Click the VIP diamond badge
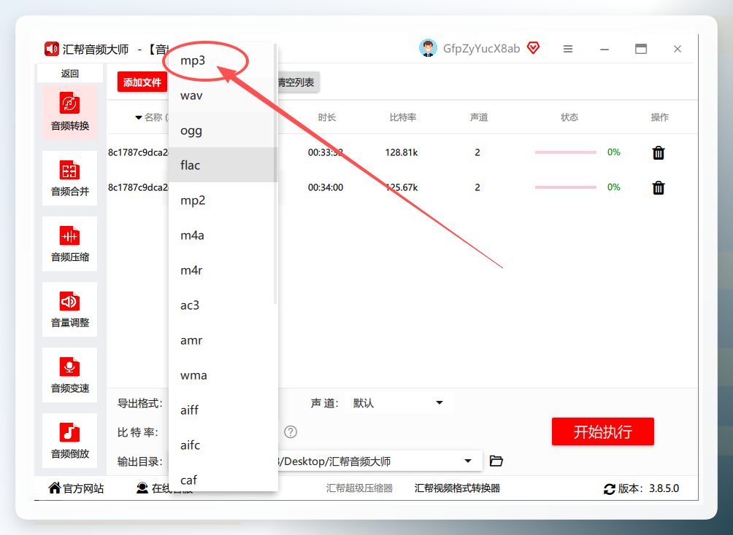733x535 pixels. click(x=533, y=47)
